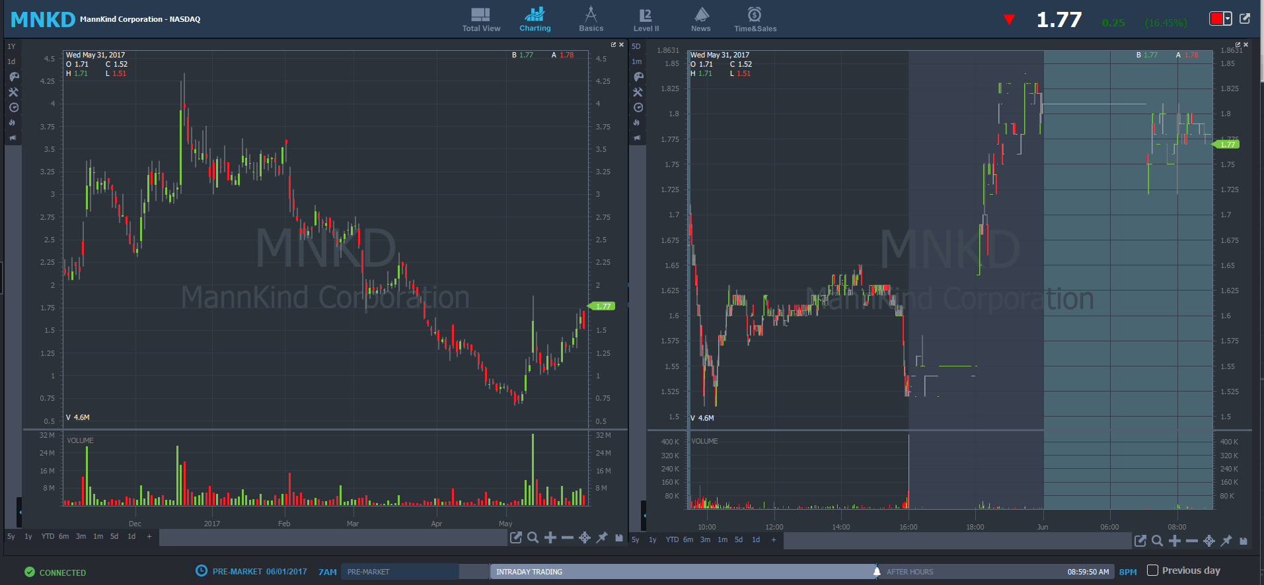
Task: Click the right chart's save icon
Action: [x=1244, y=541]
